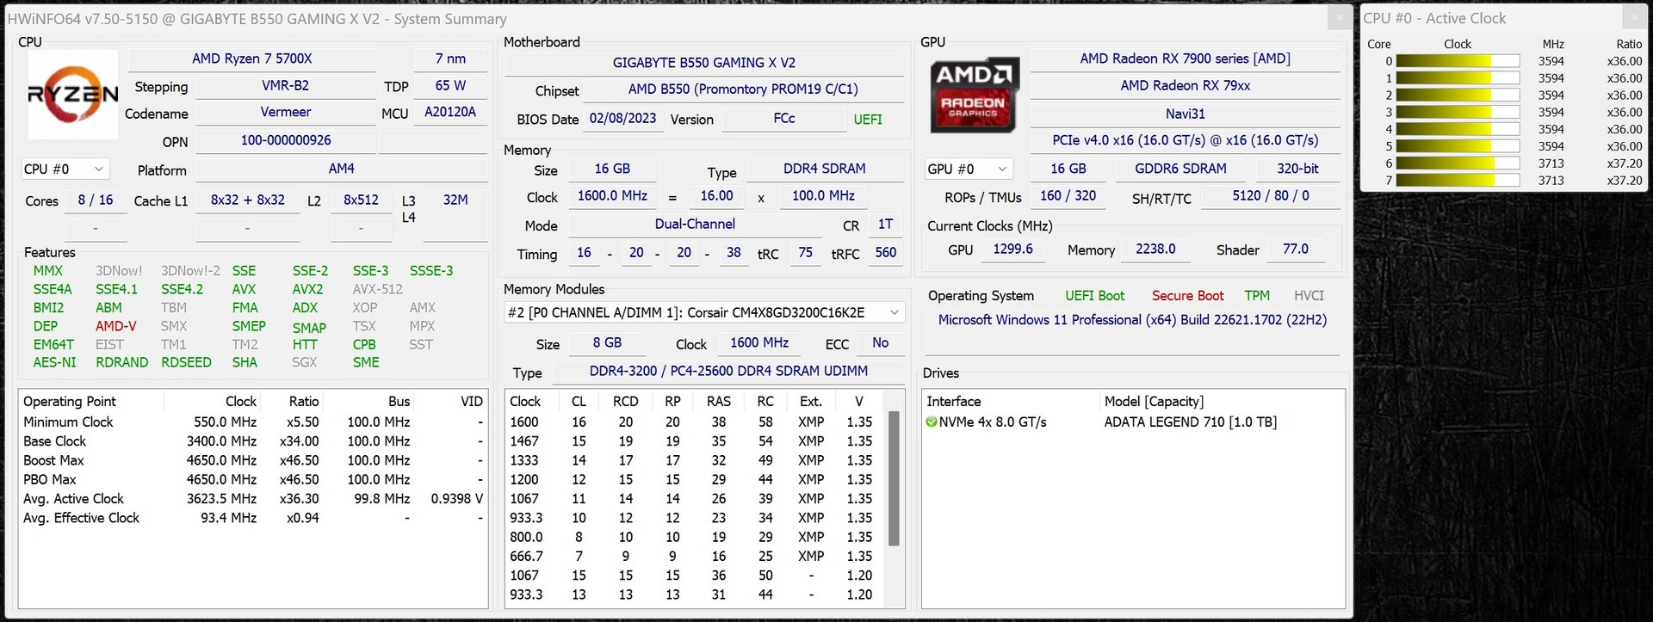Click the 320-bit bus width value

point(1297,169)
